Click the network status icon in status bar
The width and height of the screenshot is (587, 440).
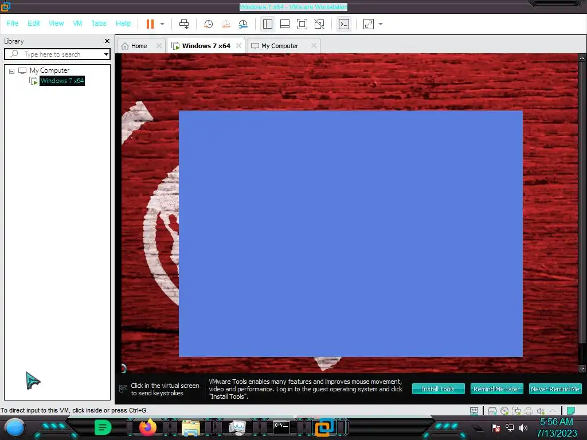pos(474,411)
